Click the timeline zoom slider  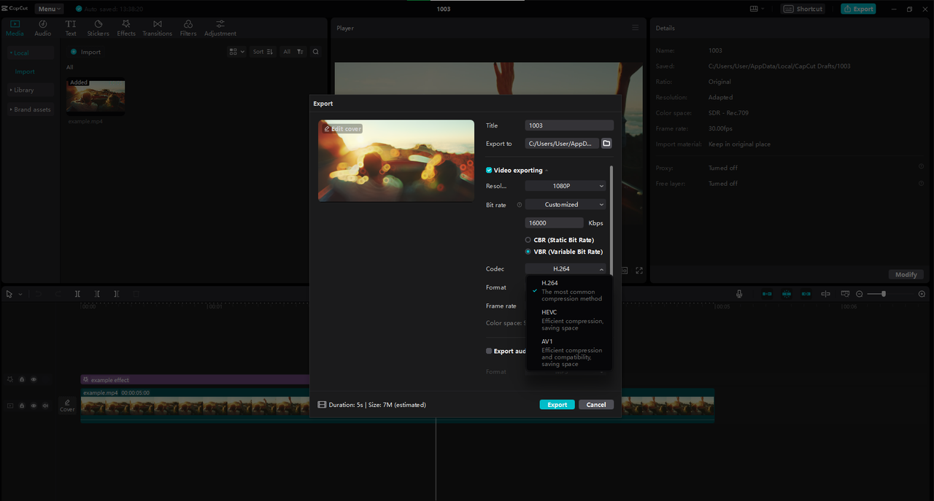tap(890, 294)
